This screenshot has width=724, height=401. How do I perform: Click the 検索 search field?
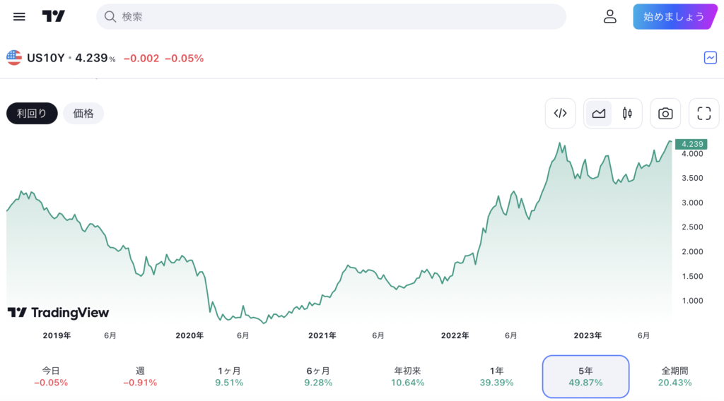click(331, 17)
